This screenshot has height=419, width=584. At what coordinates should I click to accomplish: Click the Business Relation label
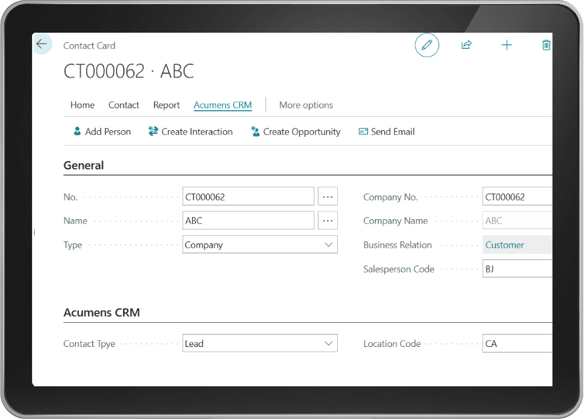click(397, 245)
